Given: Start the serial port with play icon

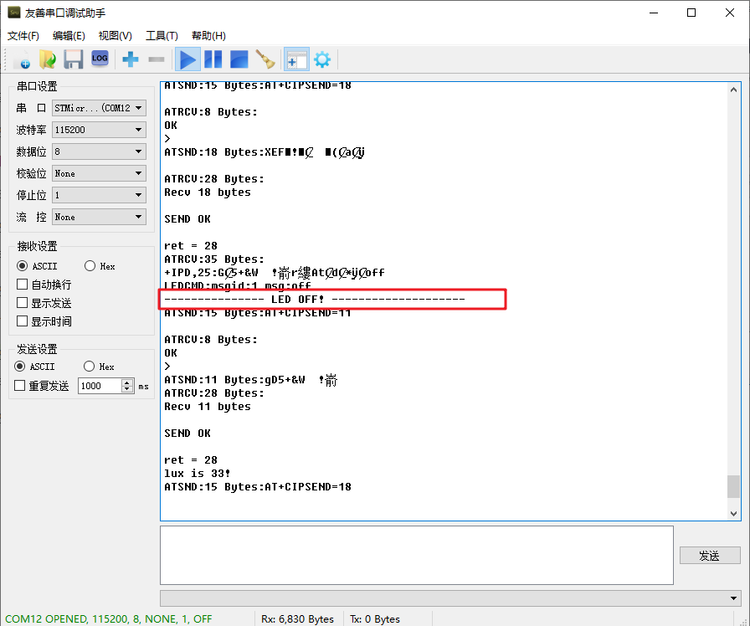Looking at the screenshot, I should (187, 59).
